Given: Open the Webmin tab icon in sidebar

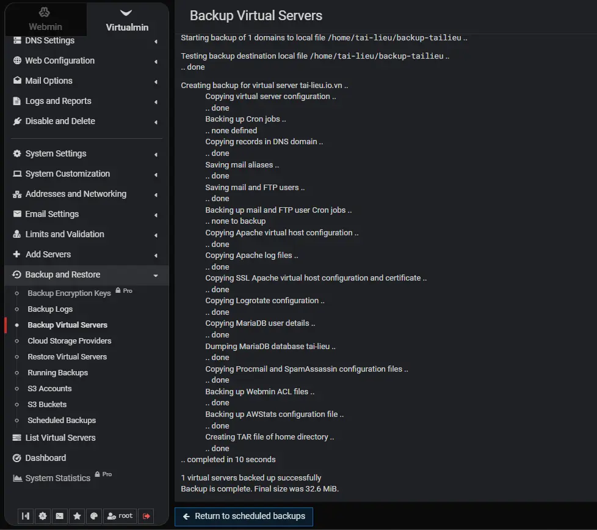Looking at the screenshot, I should [x=45, y=12].
